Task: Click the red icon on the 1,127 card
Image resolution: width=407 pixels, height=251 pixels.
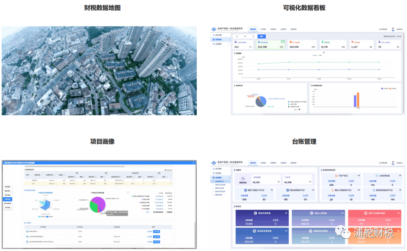Action: click(x=352, y=42)
